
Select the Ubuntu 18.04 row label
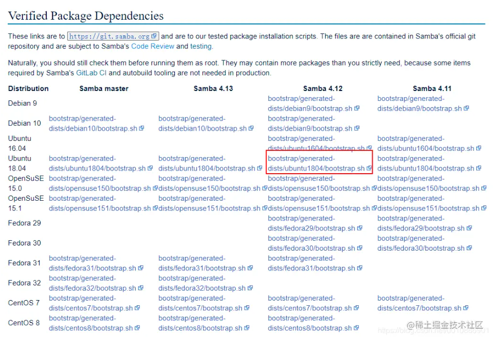[x=20, y=163]
